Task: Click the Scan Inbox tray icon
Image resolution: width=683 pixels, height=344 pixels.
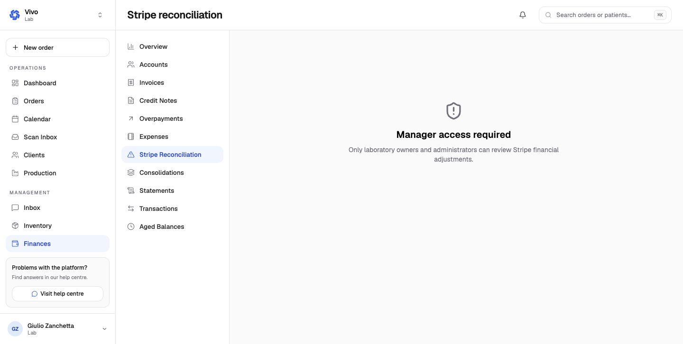Action: click(x=15, y=137)
